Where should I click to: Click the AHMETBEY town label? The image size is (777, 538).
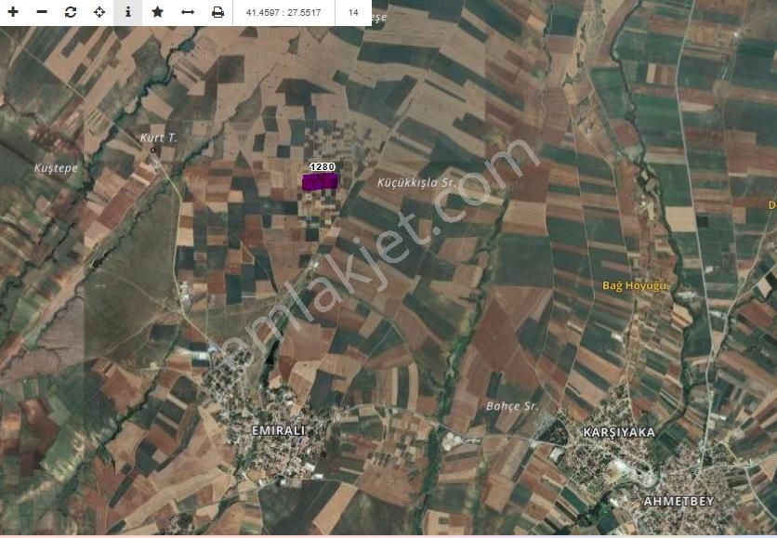click(x=678, y=502)
